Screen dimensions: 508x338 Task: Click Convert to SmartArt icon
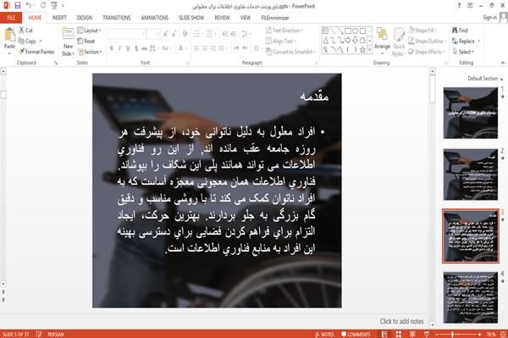point(268,52)
